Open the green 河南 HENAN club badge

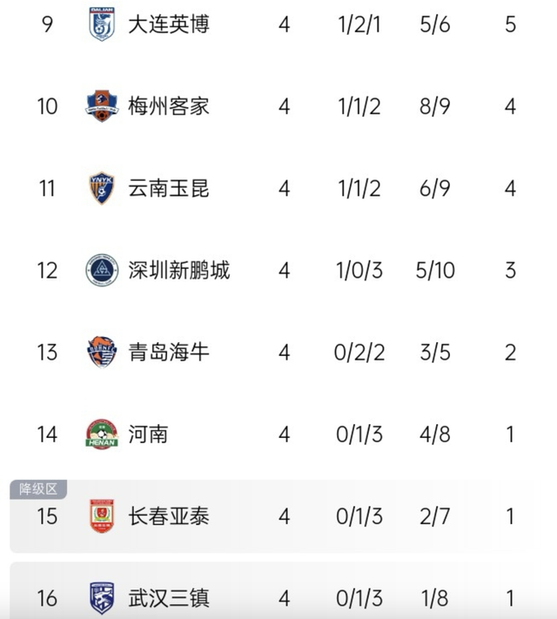pos(102,434)
